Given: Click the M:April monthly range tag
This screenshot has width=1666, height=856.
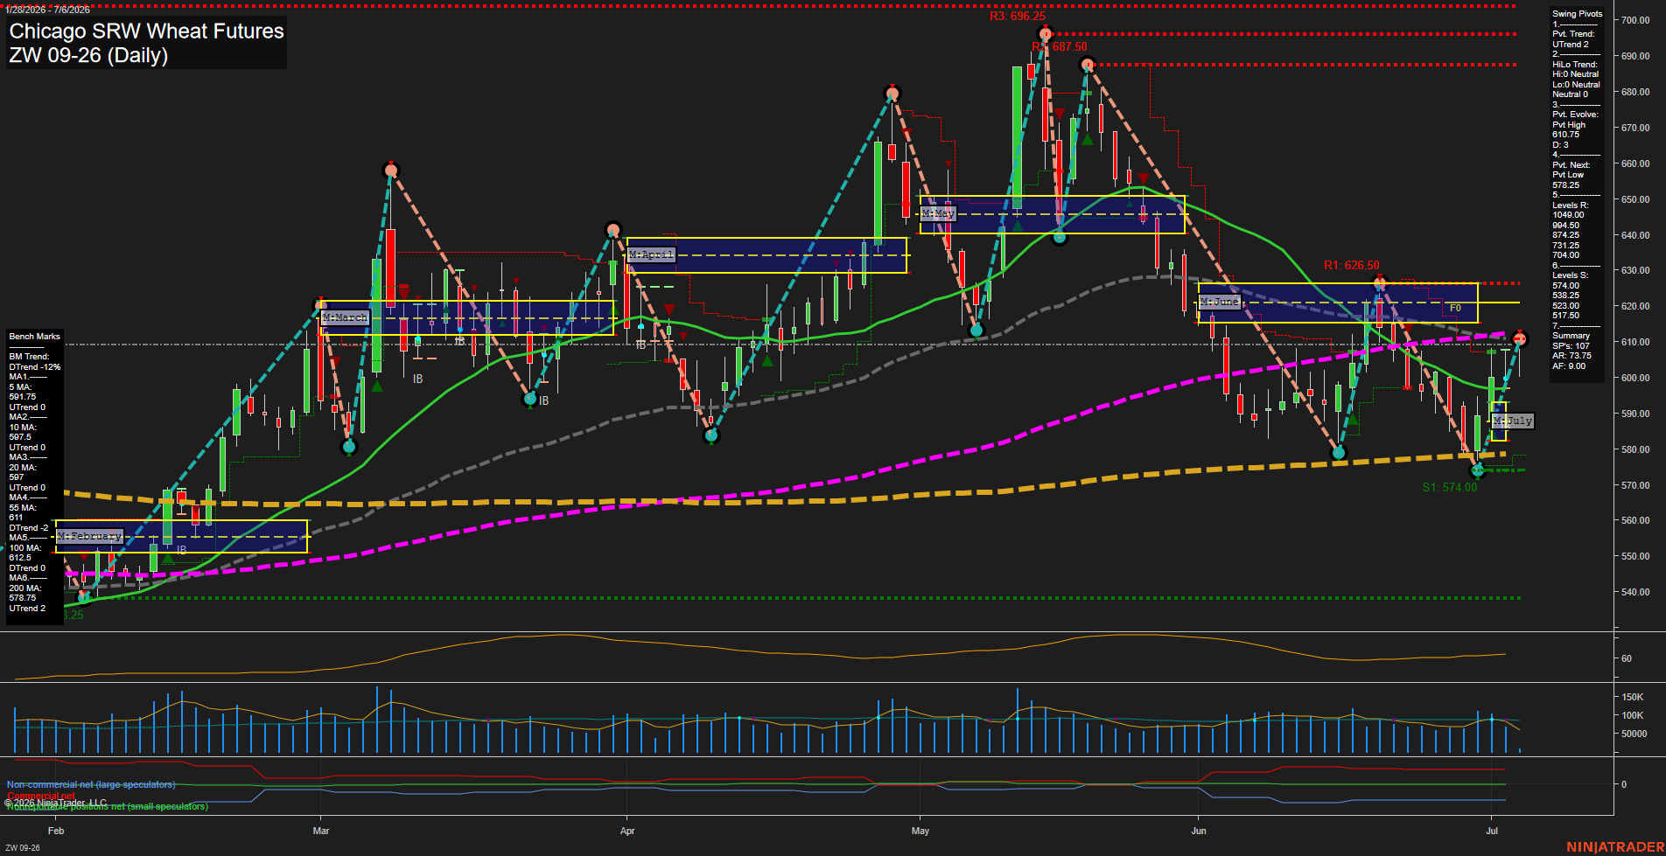Looking at the screenshot, I should [x=651, y=254].
